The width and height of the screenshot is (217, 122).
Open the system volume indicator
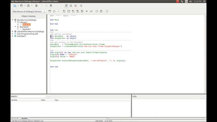[191, 1]
